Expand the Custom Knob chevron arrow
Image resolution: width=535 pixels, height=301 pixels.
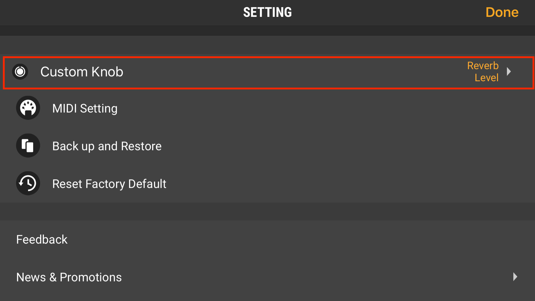(x=509, y=71)
